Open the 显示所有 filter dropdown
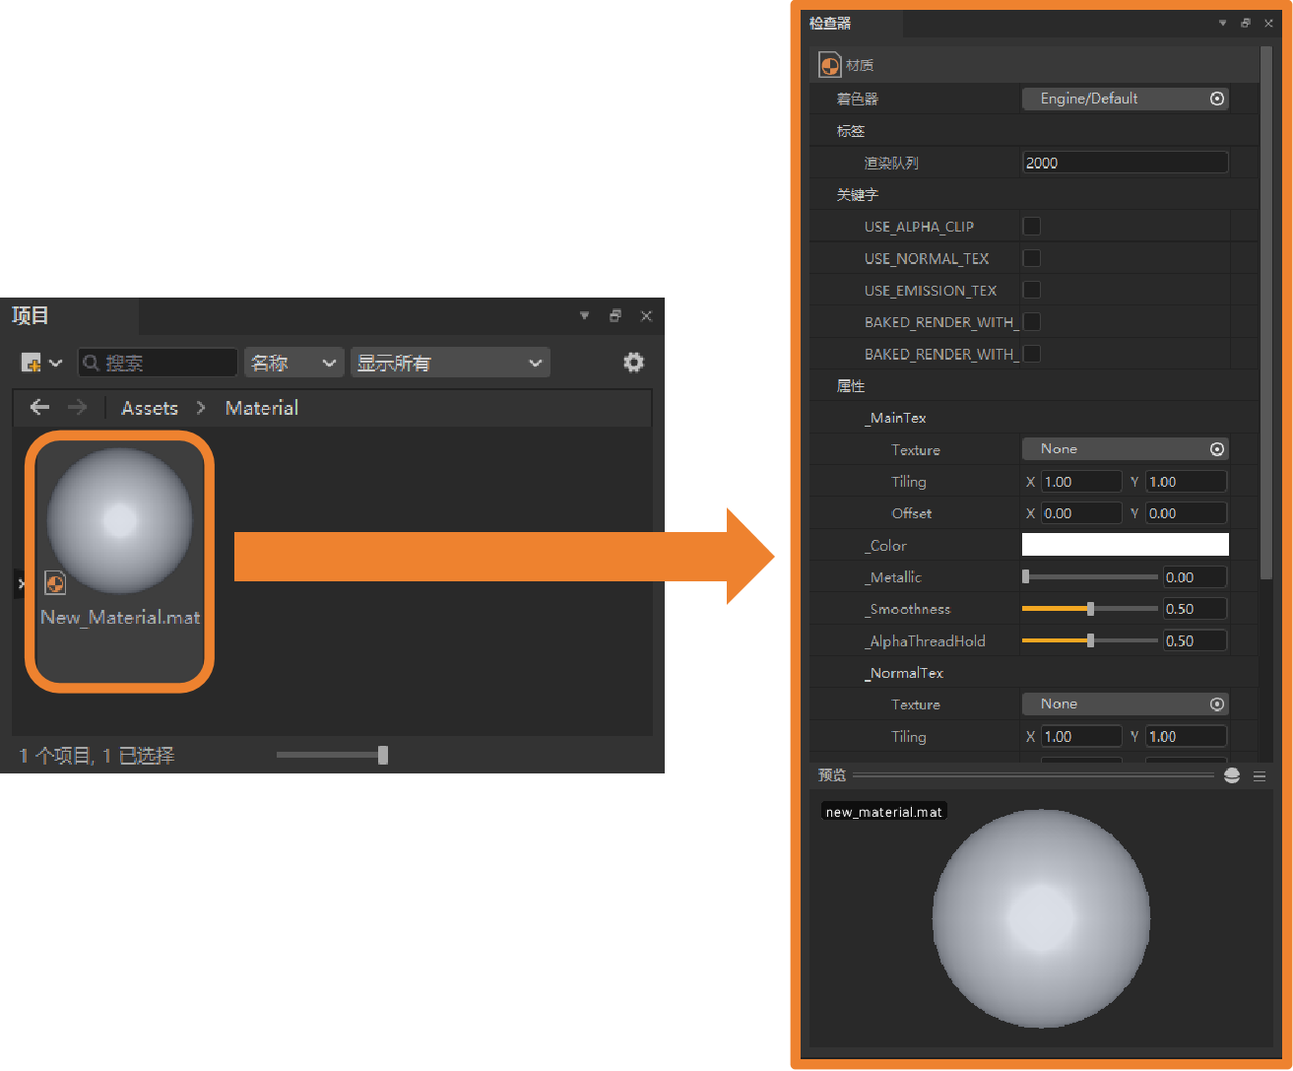This screenshot has width=1293, height=1071. tap(449, 363)
